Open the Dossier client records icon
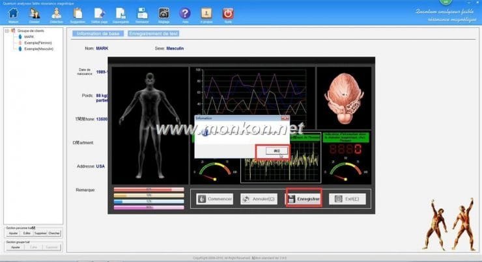Viewport: 482px width, 262px height. [x=35, y=14]
